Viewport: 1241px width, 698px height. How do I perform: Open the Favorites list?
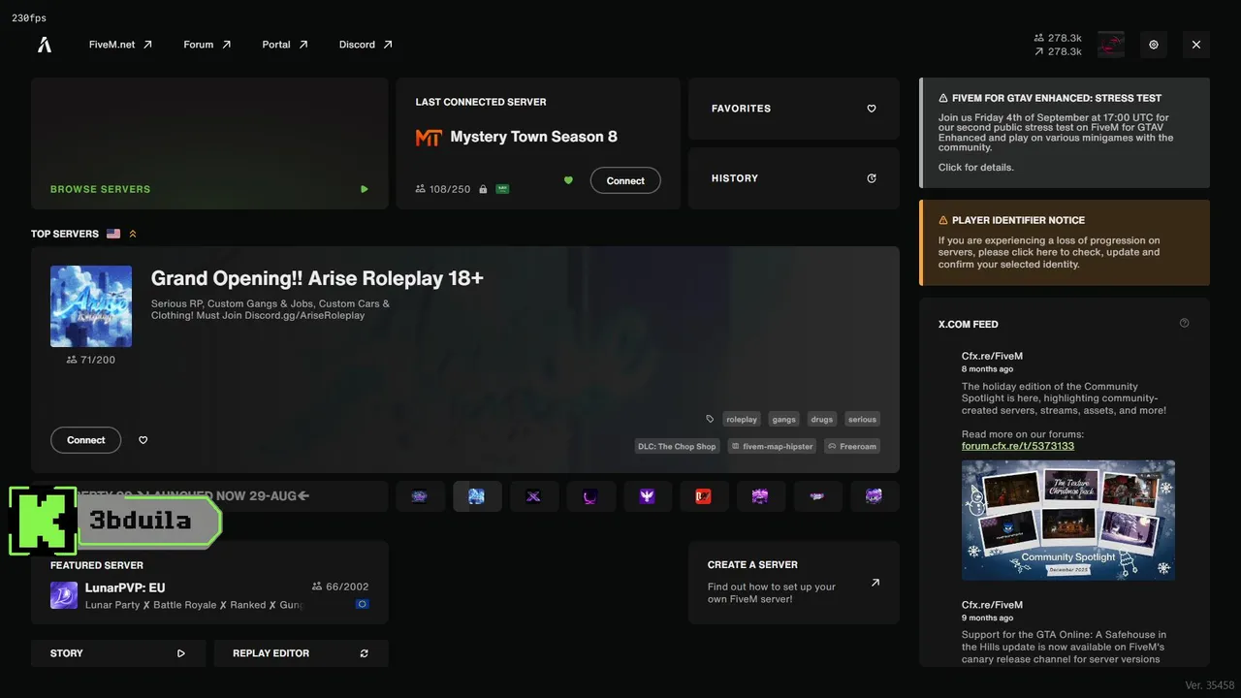(x=794, y=109)
